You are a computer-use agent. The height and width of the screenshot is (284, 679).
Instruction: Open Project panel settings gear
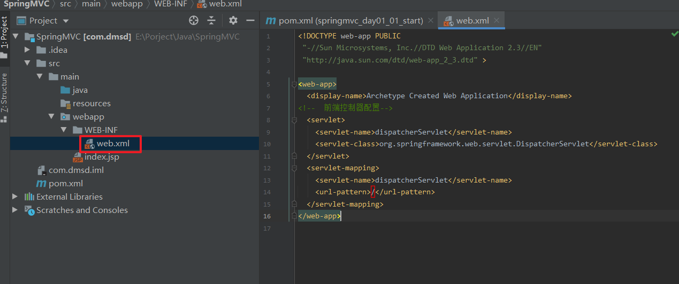[x=233, y=20]
